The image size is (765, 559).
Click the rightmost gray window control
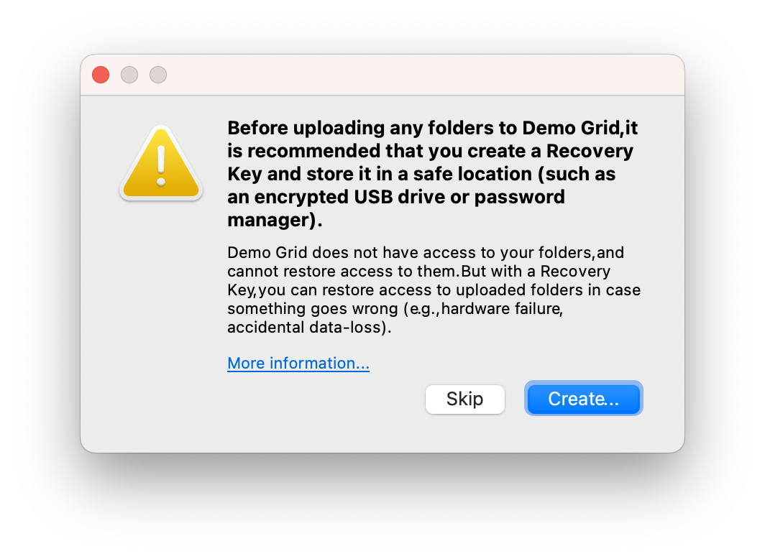[157, 74]
